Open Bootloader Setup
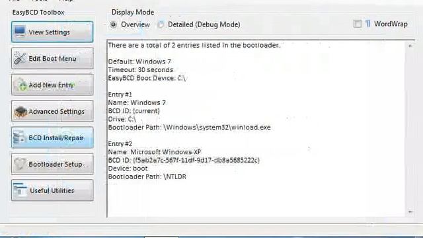 click(52, 164)
